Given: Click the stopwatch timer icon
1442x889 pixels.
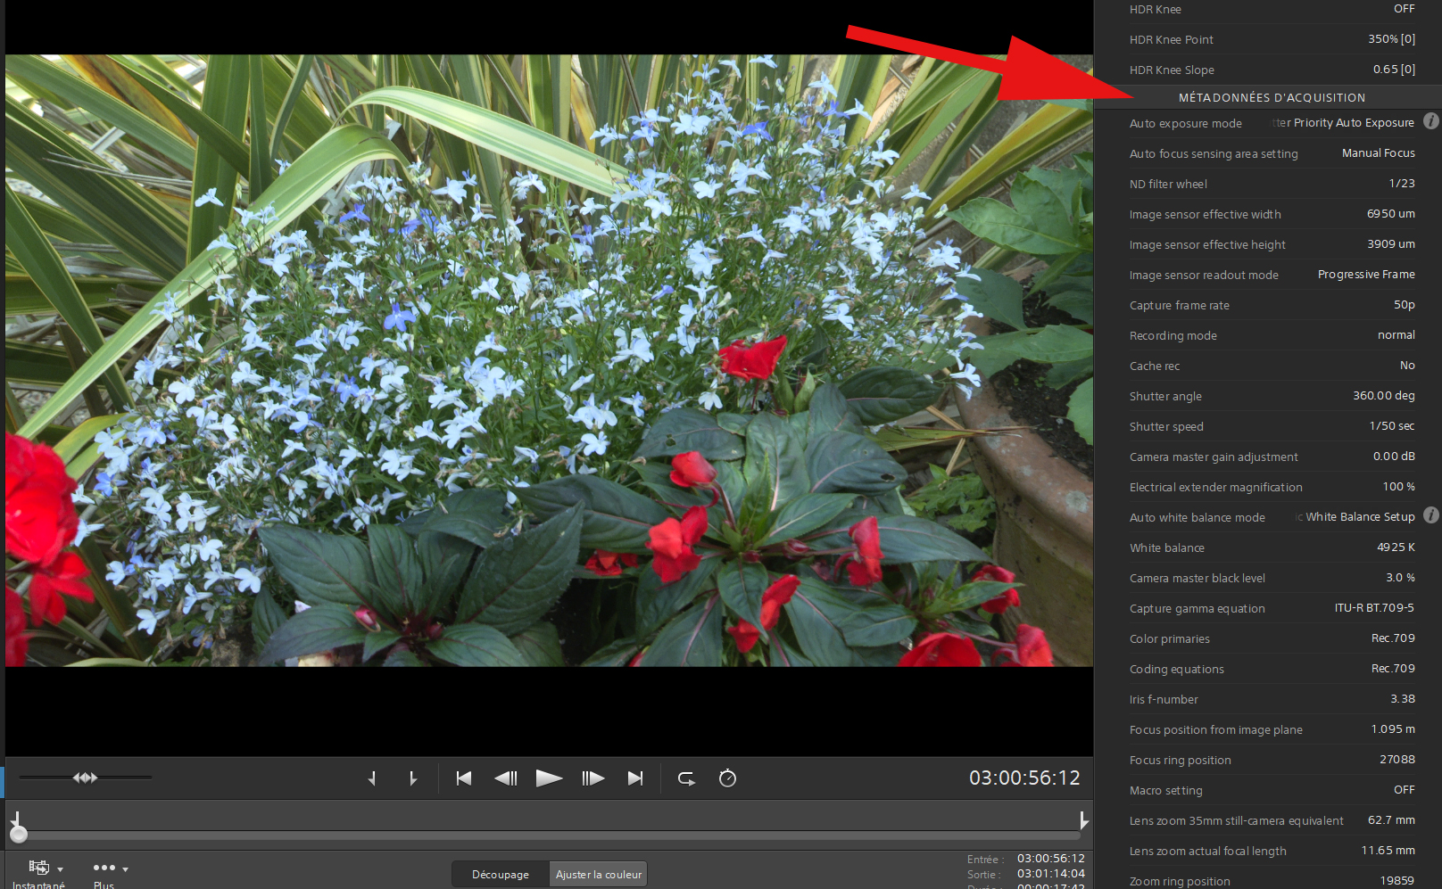Looking at the screenshot, I should click(727, 778).
